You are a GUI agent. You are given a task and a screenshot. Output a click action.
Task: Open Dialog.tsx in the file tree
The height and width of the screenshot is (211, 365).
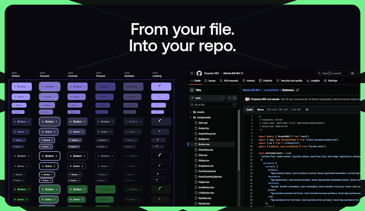[203, 160]
